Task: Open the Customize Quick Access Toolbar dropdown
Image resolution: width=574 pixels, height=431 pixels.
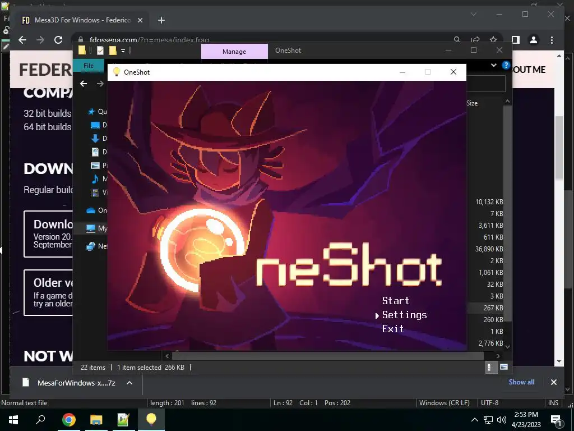Action: [123, 51]
